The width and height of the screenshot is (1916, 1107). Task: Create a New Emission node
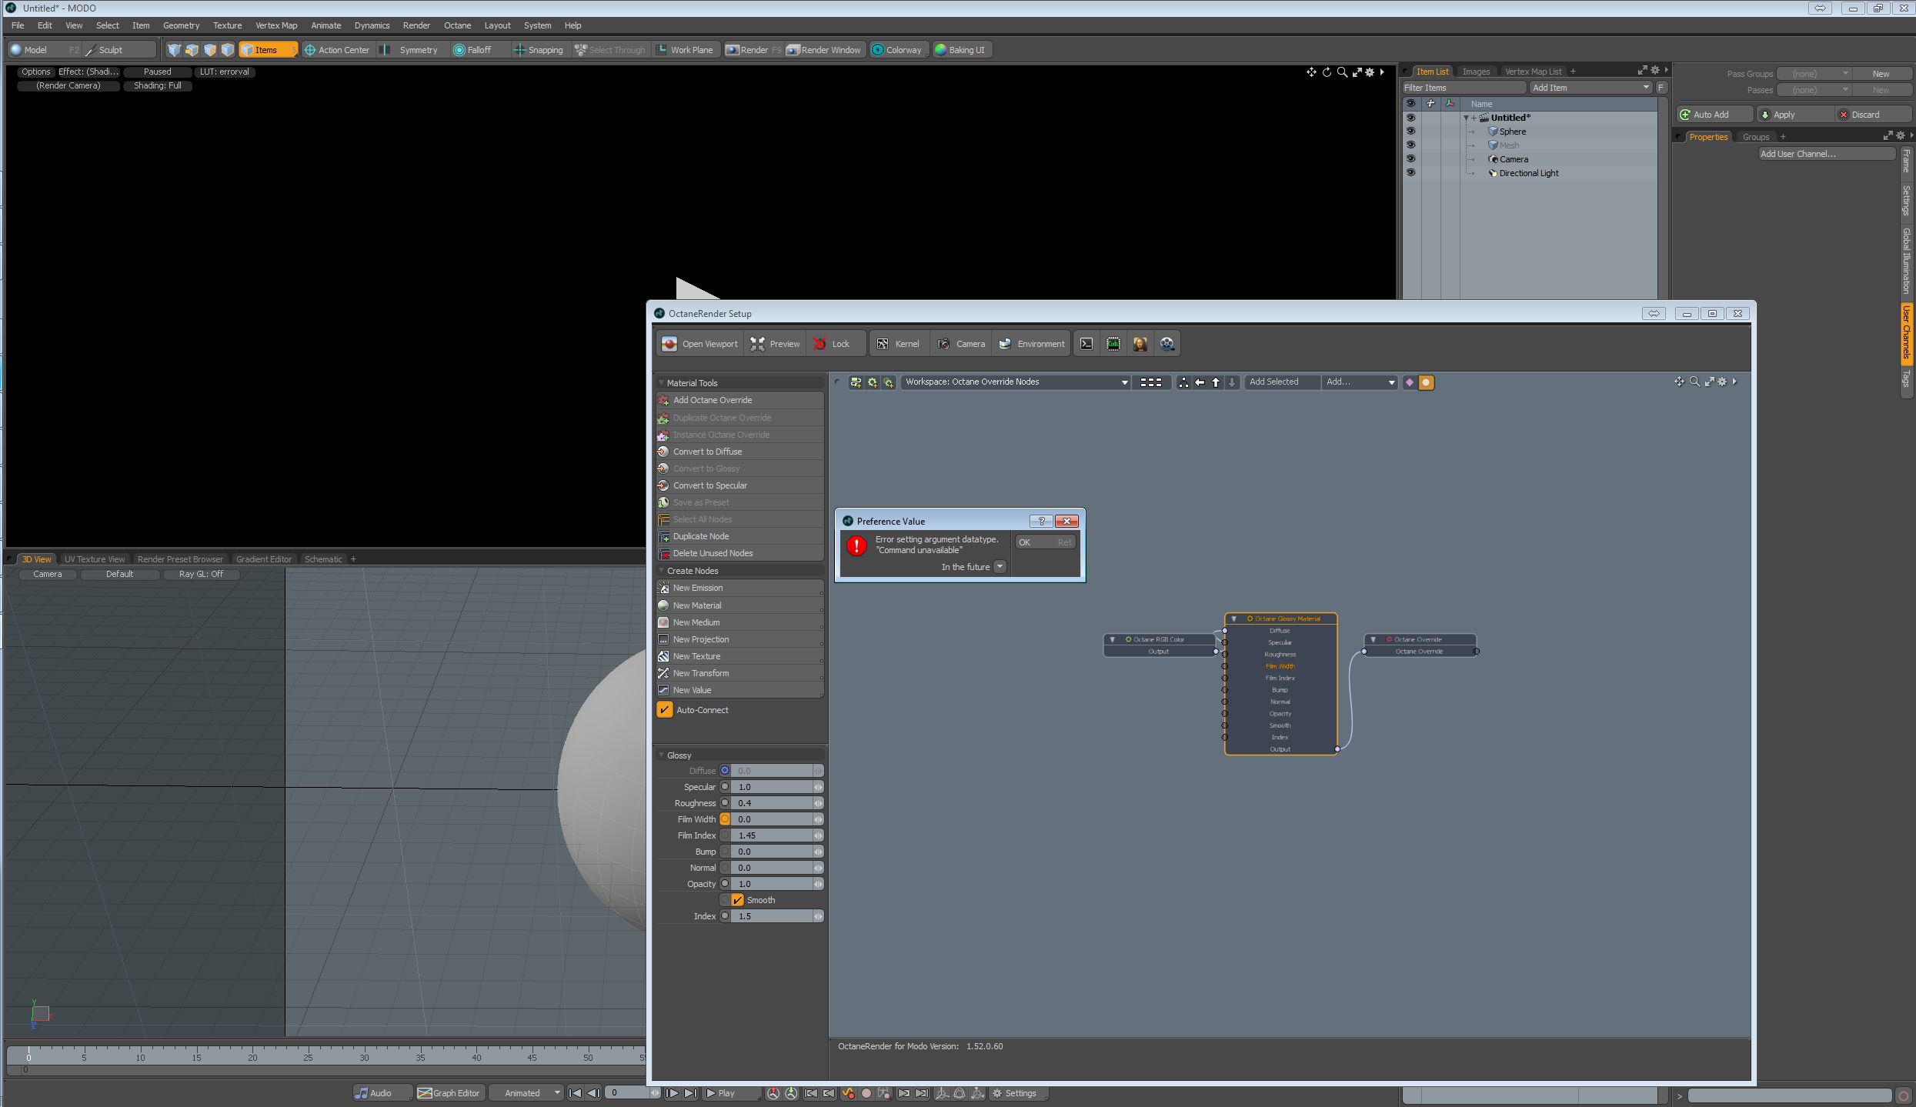point(697,588)
